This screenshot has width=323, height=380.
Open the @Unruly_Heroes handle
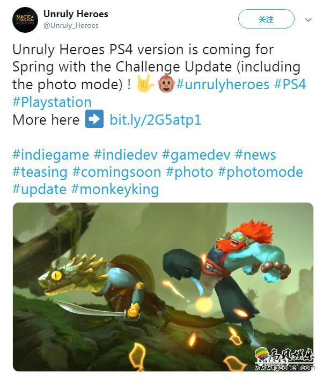71,25
